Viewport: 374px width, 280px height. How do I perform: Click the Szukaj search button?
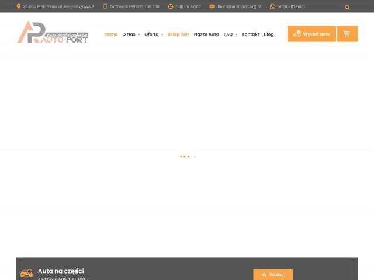tap(273, 275)
